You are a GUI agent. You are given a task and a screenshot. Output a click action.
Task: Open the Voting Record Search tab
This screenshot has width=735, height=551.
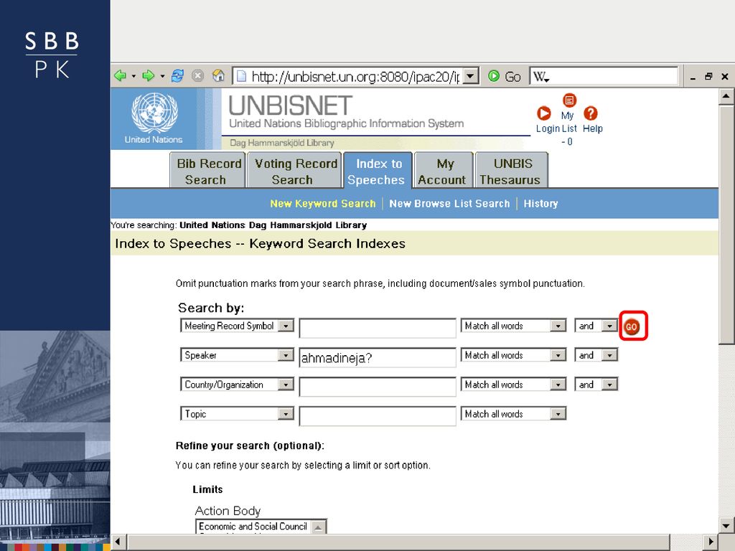tap(294, 171)
